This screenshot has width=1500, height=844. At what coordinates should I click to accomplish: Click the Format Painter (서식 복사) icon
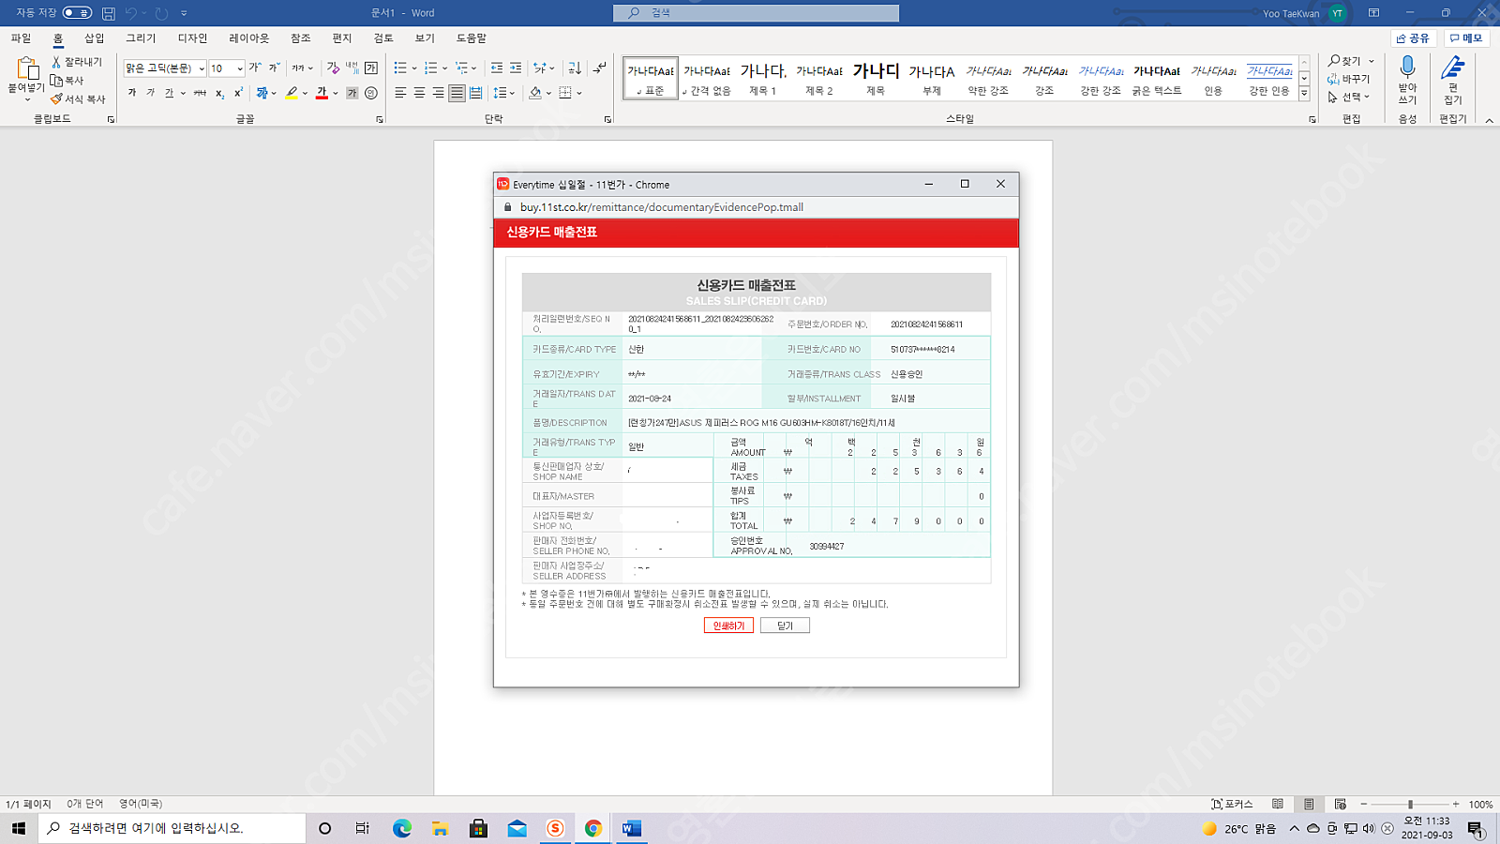point(56,98)
